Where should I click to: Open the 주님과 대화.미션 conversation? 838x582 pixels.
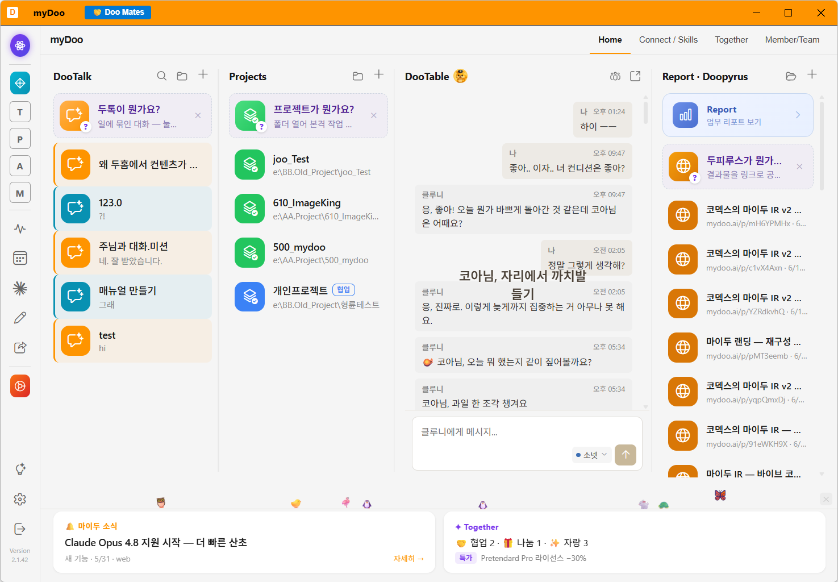coord(133,252)
